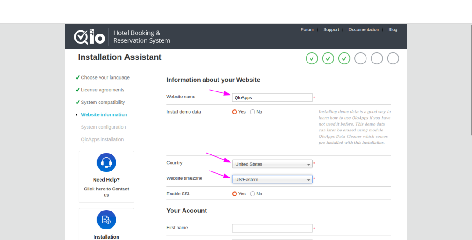The height and width of the screenshot is (240, 472).
Task: Go to System compatibility step
Action: [x=103, y=102]
